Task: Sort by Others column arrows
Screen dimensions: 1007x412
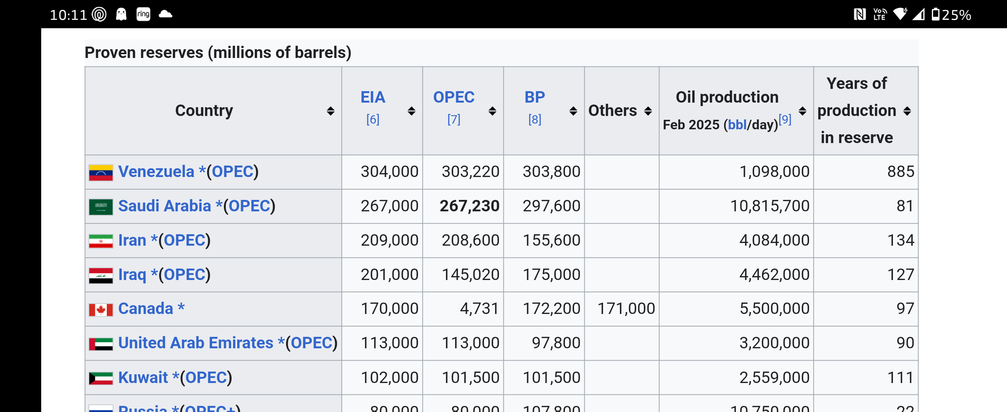Action: (x=648, y=111)
